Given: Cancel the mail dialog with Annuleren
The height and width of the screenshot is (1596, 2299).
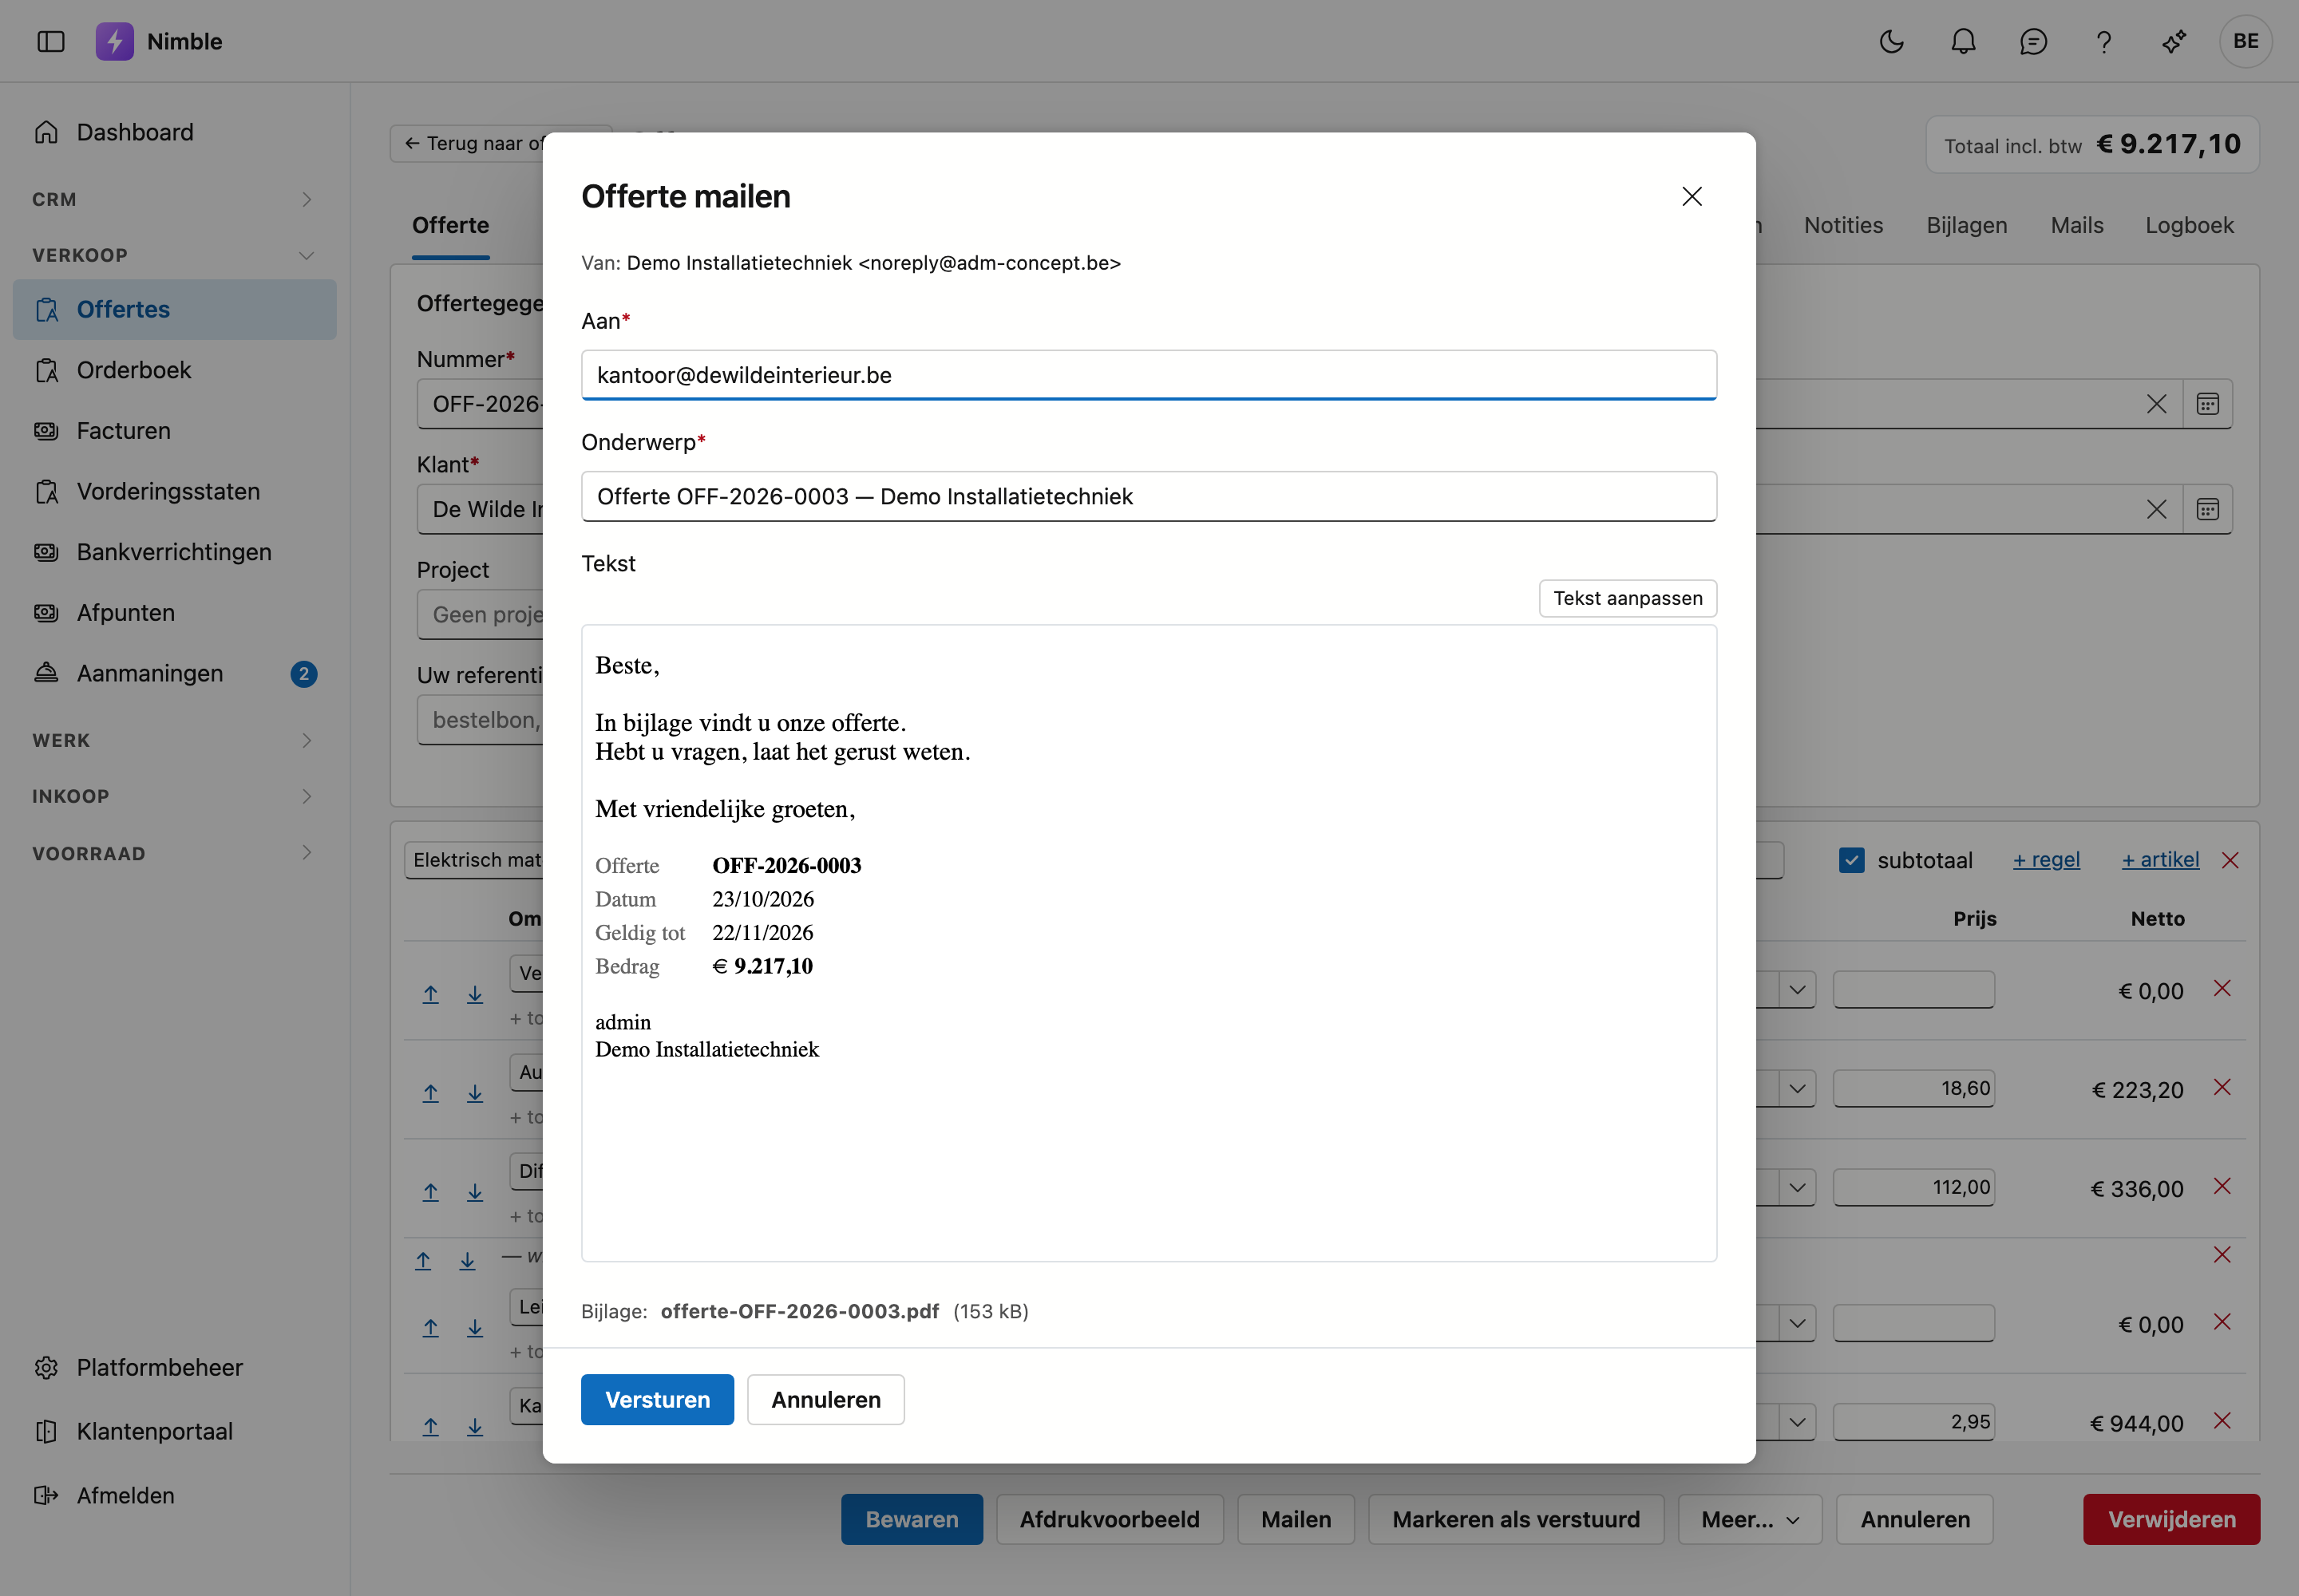Looking at the screenshot, I should (825, 1399).
